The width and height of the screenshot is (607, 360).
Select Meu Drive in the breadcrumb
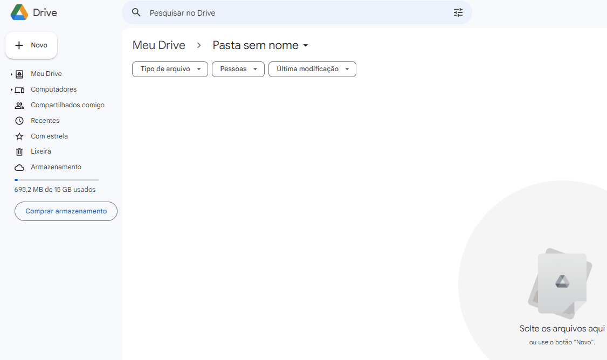coord(158,45)
